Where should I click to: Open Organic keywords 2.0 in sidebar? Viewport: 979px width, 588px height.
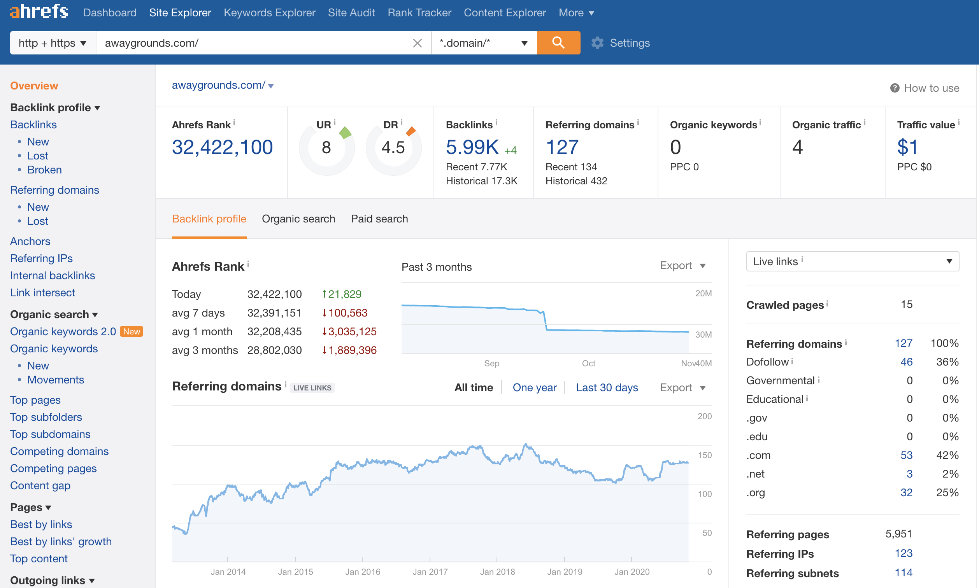[x=63, y=331]
